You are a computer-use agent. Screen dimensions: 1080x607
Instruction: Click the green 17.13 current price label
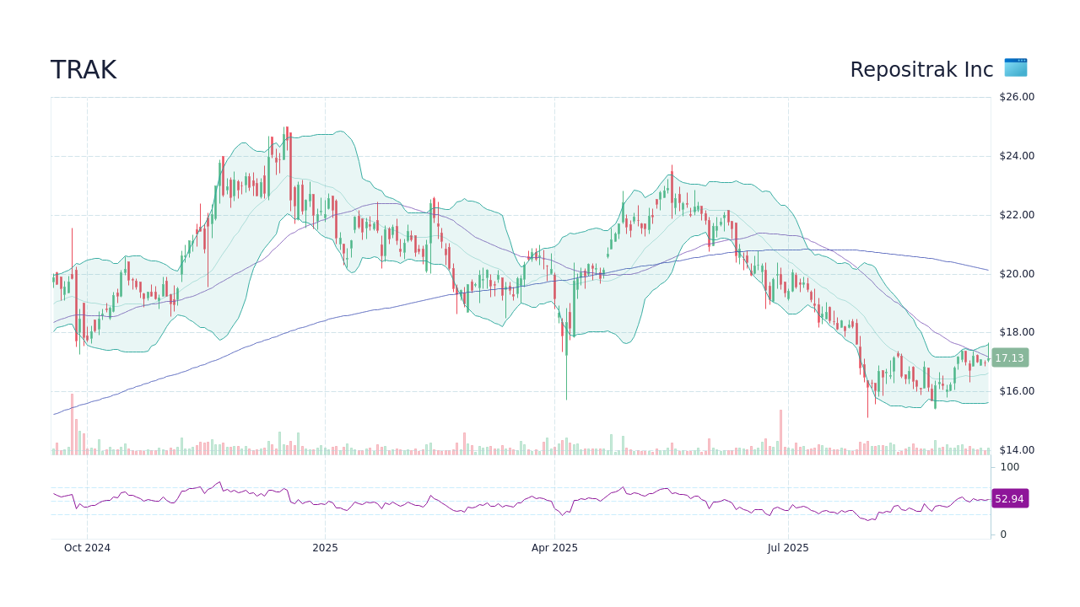pyautogui.click(x=1010, y=357)
